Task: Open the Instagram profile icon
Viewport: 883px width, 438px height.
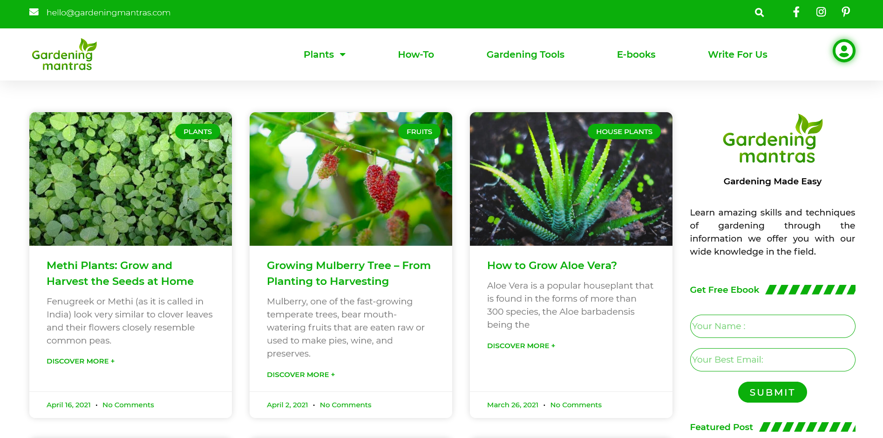Action: 821,12
